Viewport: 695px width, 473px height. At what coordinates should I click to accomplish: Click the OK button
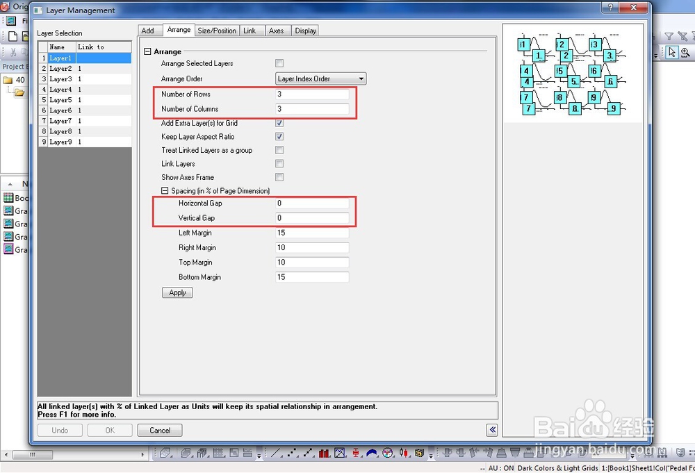tap(110, 430)
